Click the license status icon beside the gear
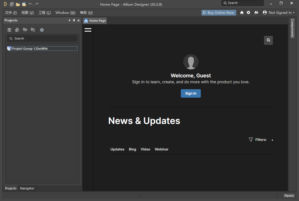299x201 pixels. click(256, 13)
